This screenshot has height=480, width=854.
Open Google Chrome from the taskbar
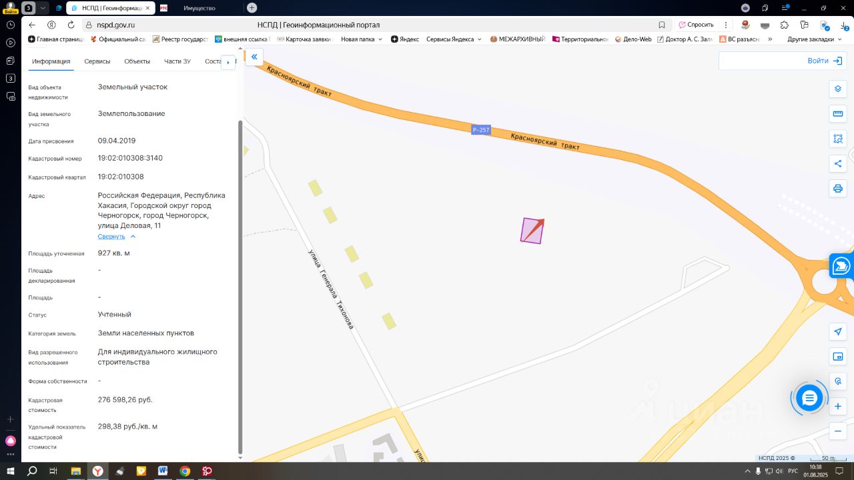click(185, 471)
